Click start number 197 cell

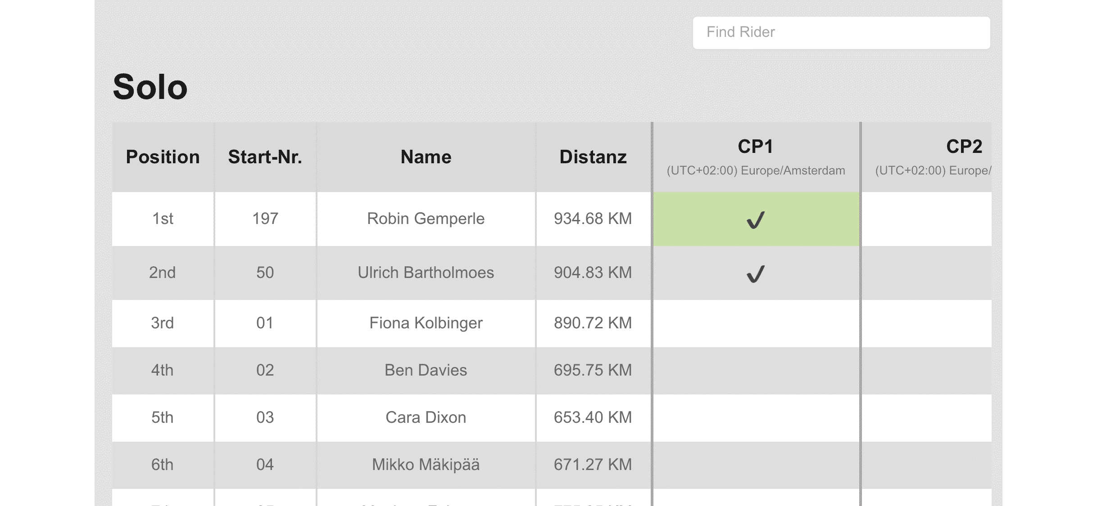click(x=265, y=219)
